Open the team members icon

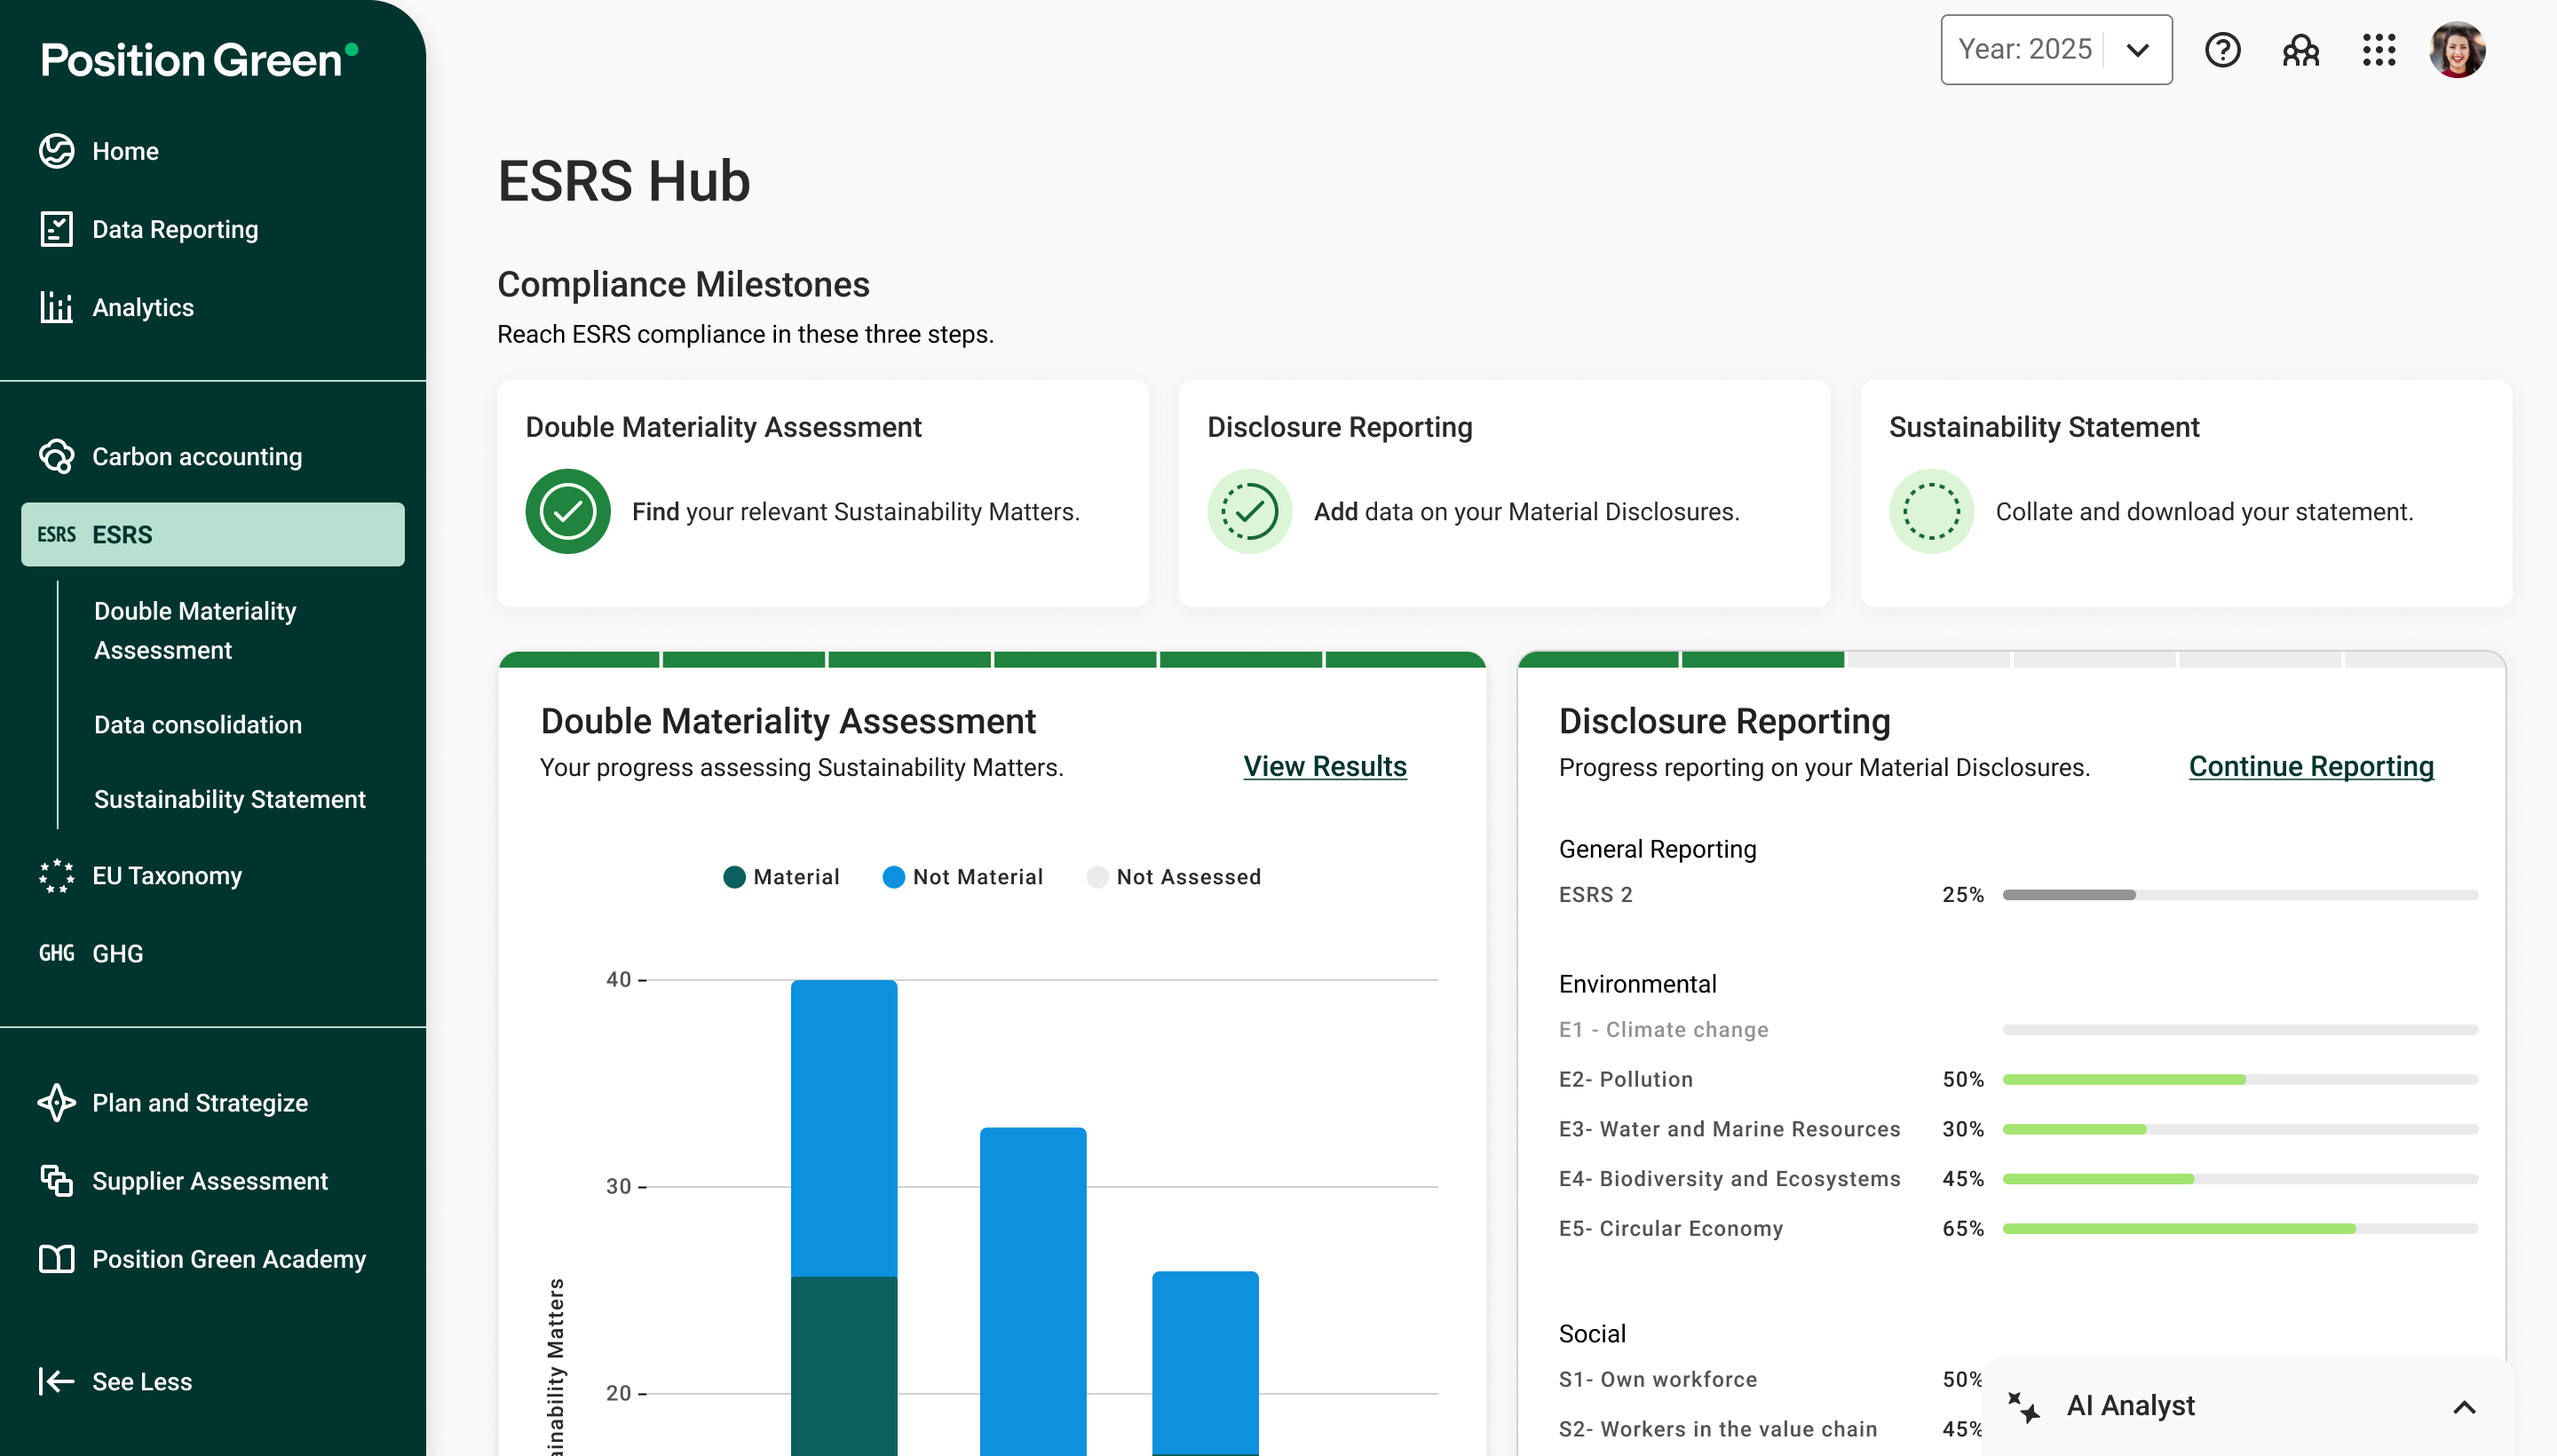[x=2300, y=50]
